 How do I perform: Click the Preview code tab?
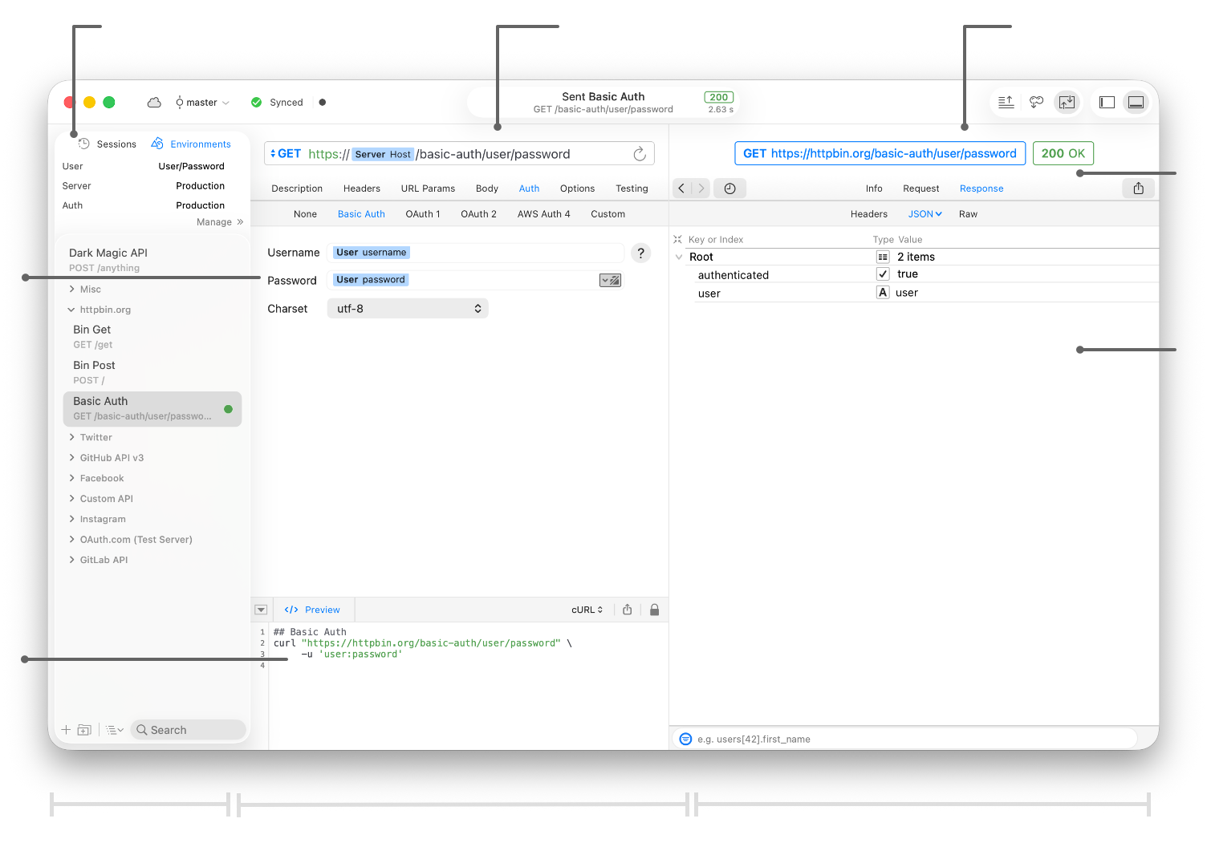coord(312,610)
